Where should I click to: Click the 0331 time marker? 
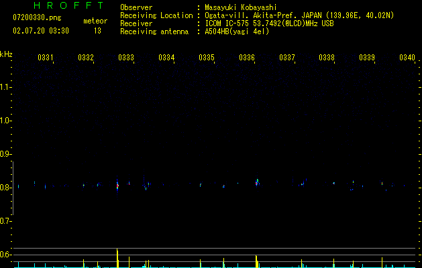[45, 58]
